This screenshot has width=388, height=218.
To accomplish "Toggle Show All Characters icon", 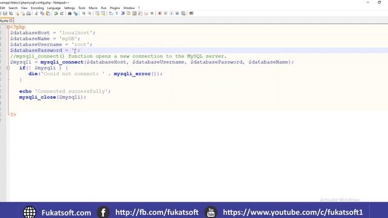I will click(x=117, y=13).
